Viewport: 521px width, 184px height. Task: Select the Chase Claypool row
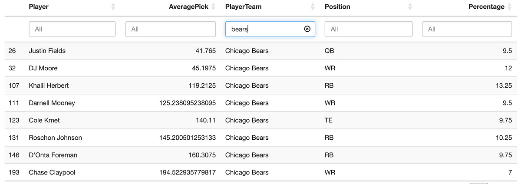(260, 172)
